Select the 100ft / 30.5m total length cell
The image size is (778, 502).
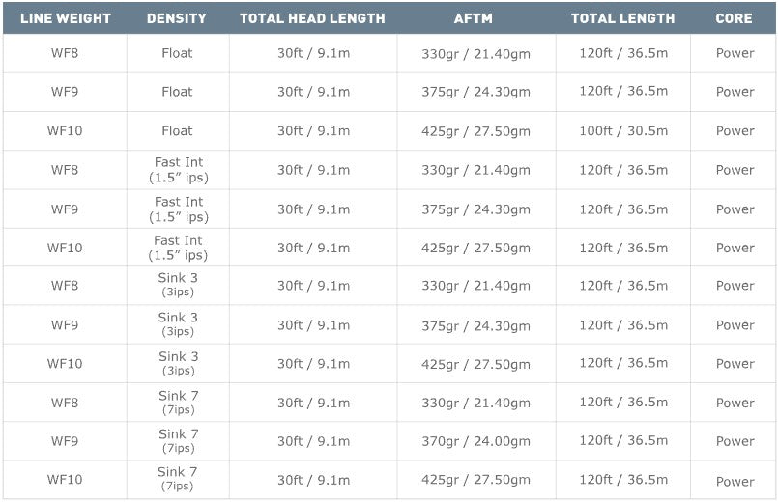coord(623,130)
